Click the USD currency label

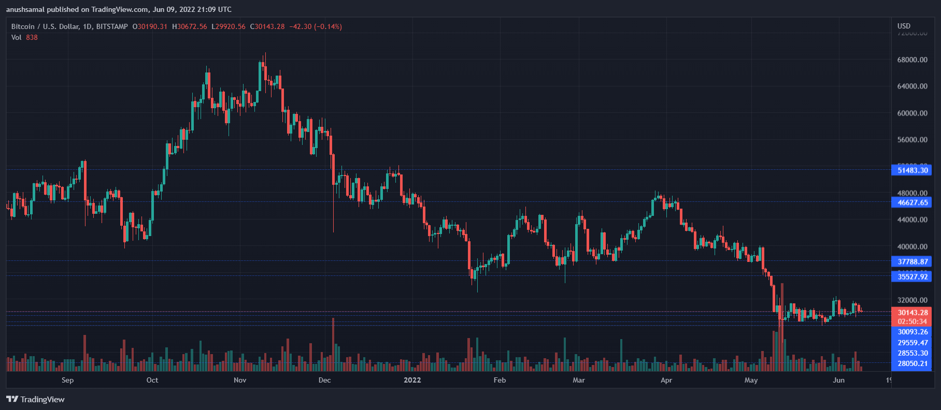coord(904,26)
